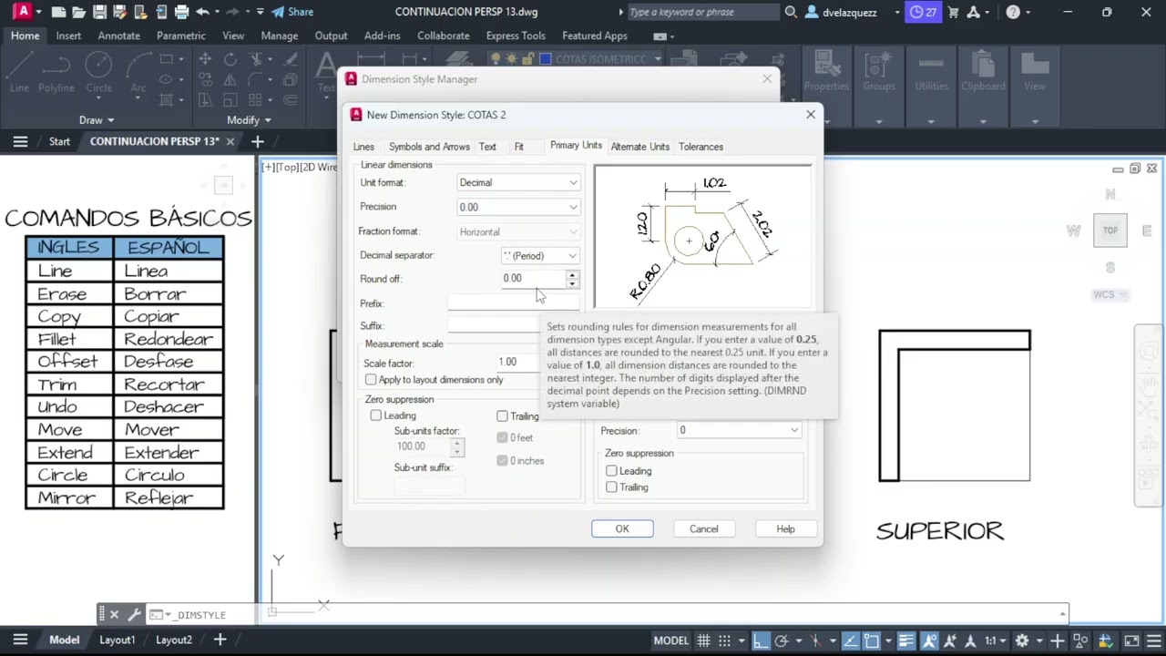Select the Circle tool in Draw panel
The image size is (1166, 656).
[x=98, y=71]
